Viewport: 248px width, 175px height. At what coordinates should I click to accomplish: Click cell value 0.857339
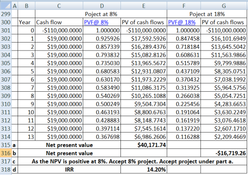pos(102,47)
